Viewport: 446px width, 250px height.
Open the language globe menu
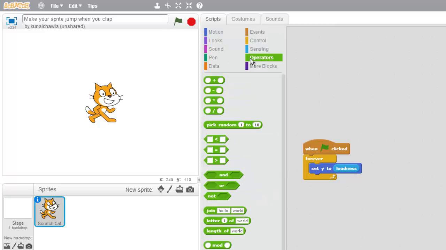(41, 6)
